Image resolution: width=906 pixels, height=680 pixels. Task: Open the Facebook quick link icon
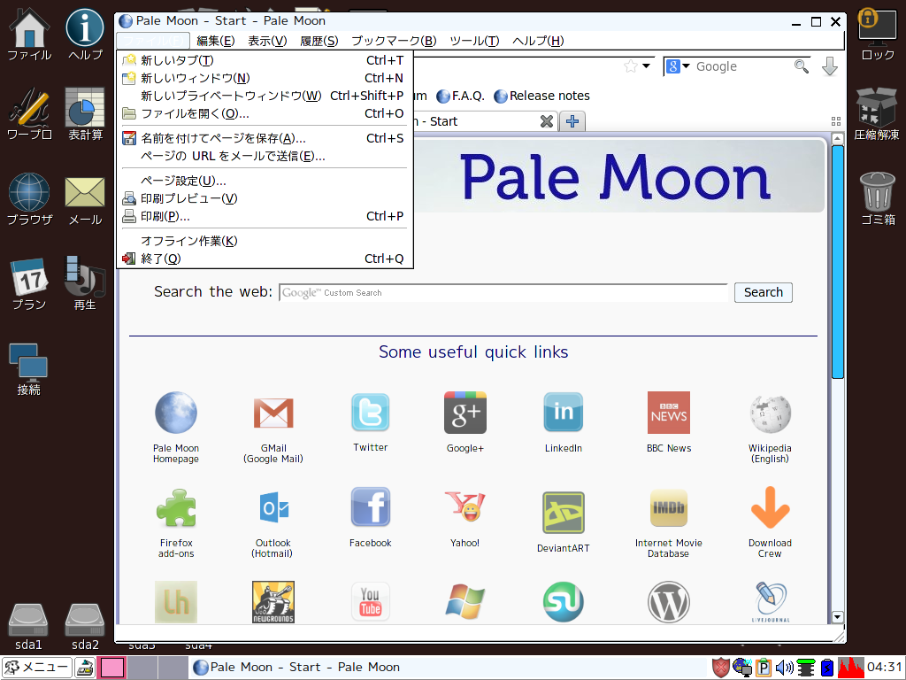coord(371,507)
